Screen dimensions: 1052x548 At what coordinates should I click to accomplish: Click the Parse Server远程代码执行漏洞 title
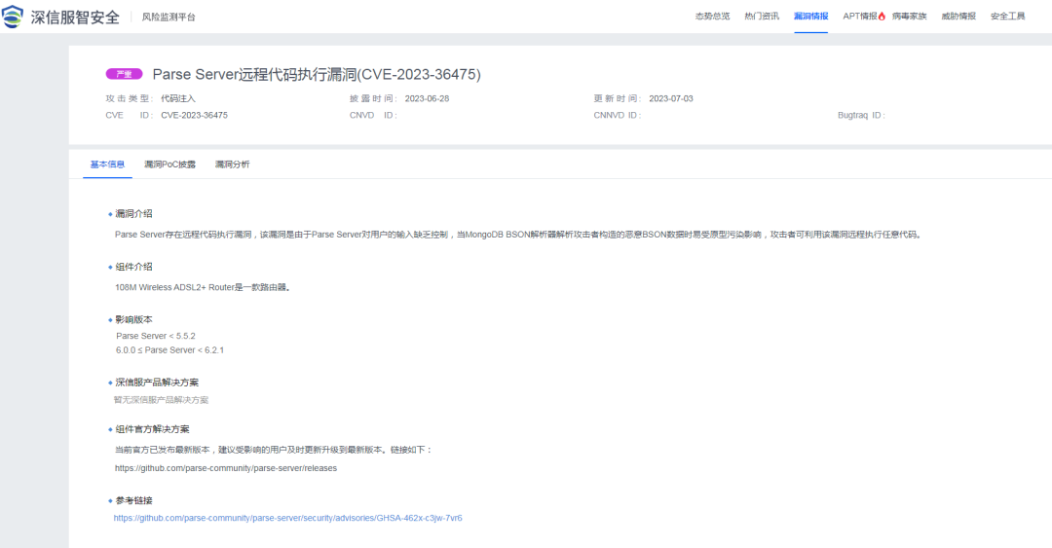(317, 74)
